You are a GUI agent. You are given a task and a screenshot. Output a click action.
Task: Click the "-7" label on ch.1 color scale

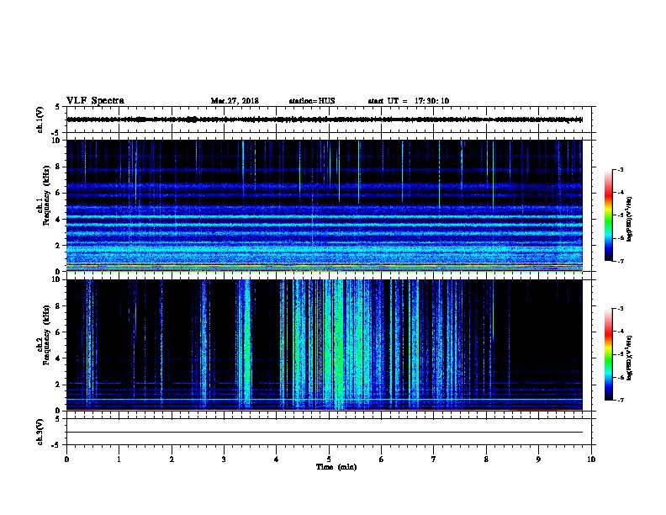point(620,261)
